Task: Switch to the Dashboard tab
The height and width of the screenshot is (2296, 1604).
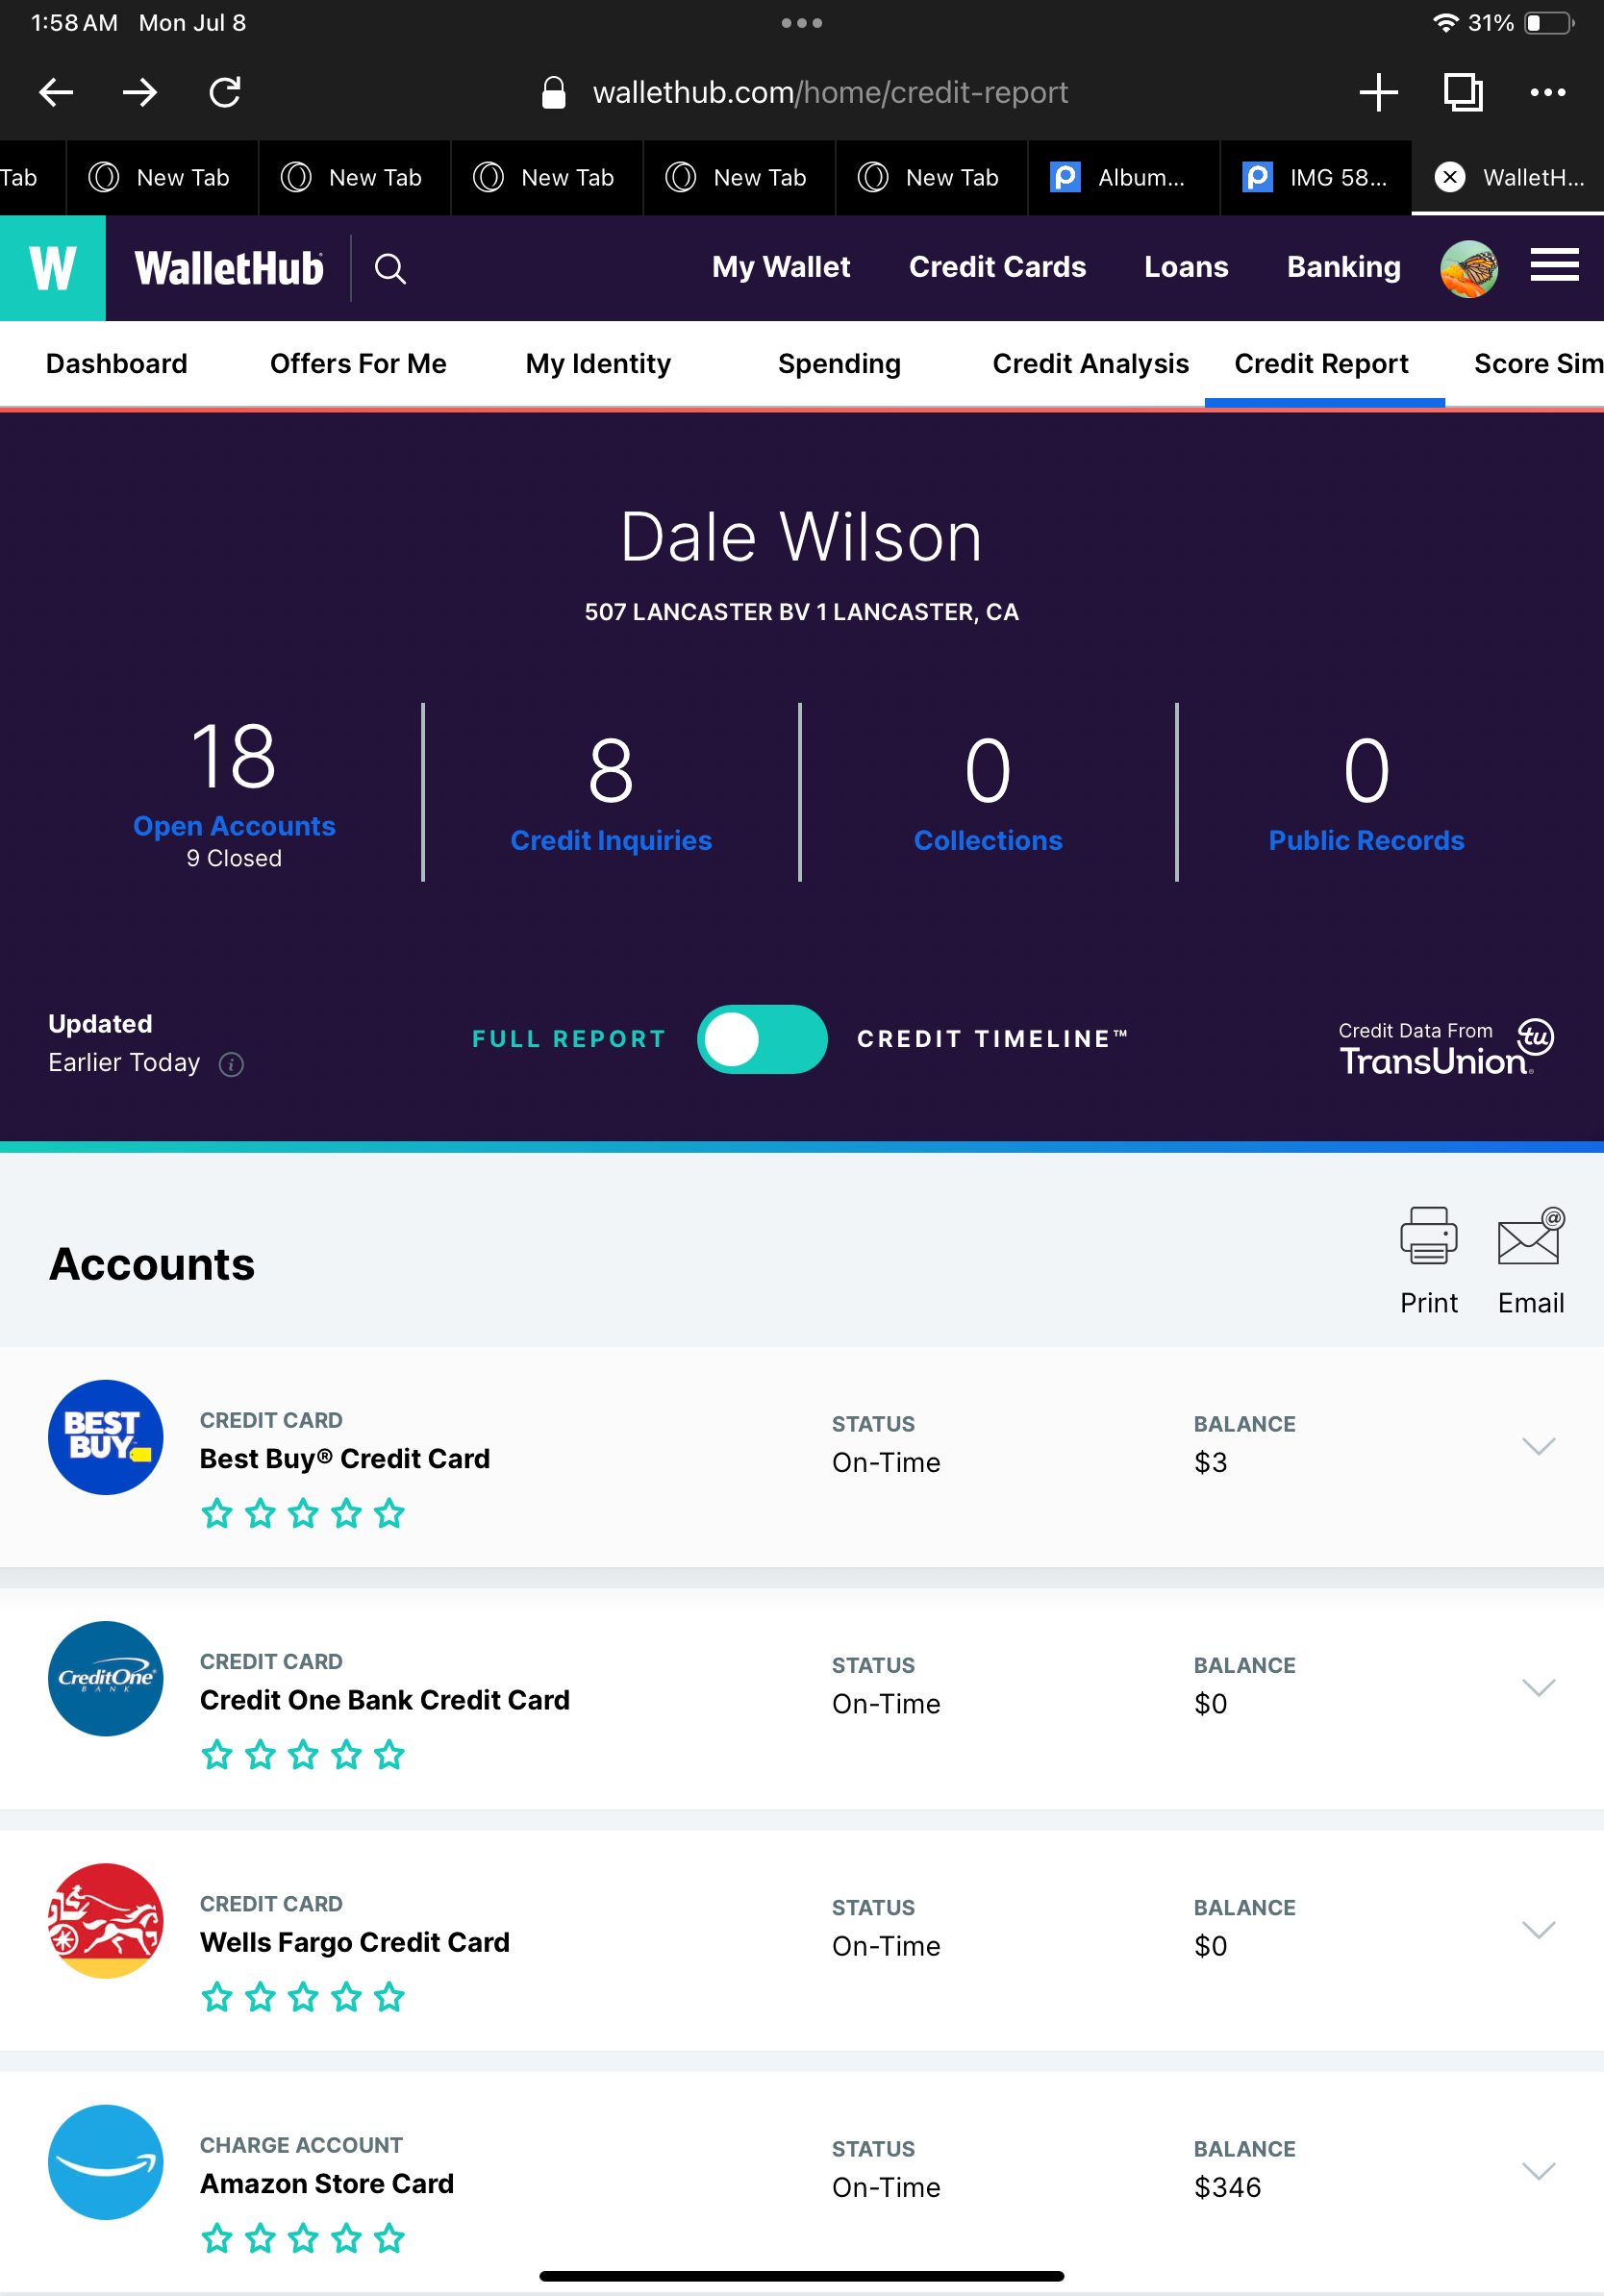Action: click(116, 363)
